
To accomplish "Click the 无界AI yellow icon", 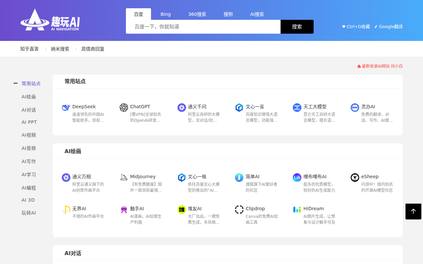I will pyautogui.click(x=66, y=210).
